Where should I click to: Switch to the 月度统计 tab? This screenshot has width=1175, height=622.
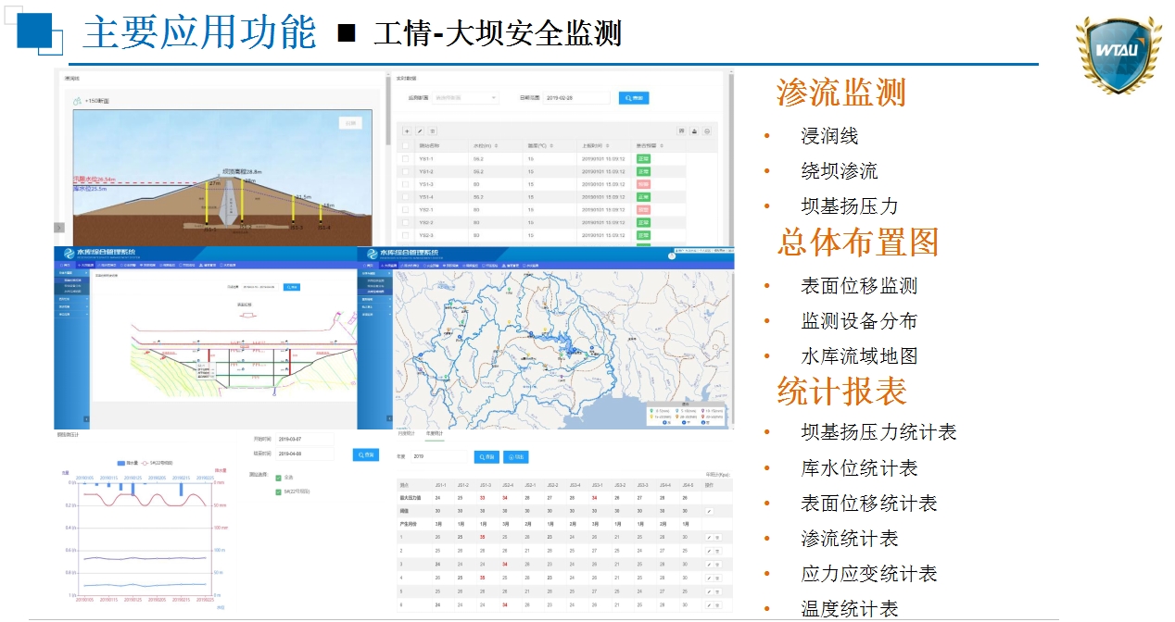pos(406,434)
